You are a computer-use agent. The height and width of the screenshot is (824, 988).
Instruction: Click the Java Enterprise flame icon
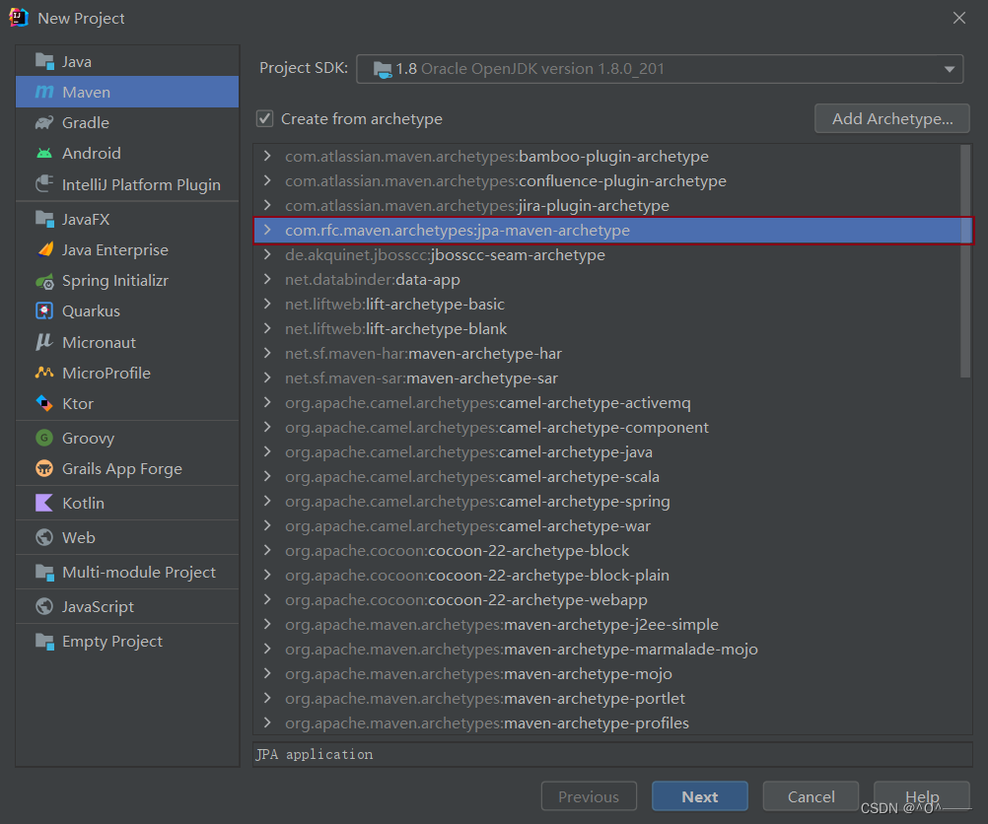pos(44,249)
